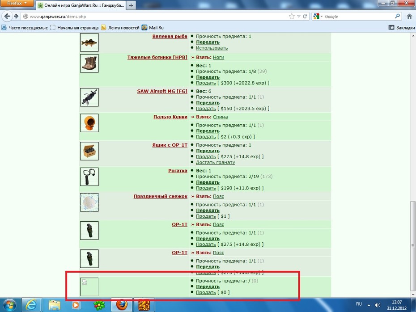Image resolution: width=416 pixels, height=312 pixels.
Task: Click Передать for Вяленая рыба
Action: 208,42
